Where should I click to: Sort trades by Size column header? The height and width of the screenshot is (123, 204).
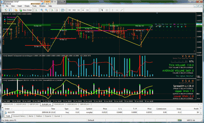pyautogui.click(x=77, y=109)
